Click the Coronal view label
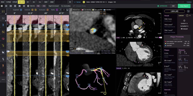The image size is (193, 96). 119,68
